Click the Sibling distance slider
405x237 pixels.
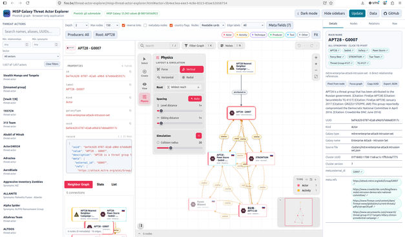180,123
